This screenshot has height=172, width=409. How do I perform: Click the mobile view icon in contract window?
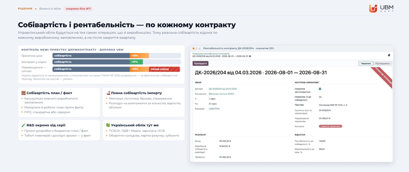(389, 55)
